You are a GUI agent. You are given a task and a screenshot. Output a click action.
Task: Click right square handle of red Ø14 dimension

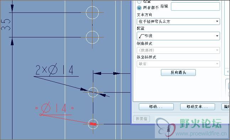(72, 108)
